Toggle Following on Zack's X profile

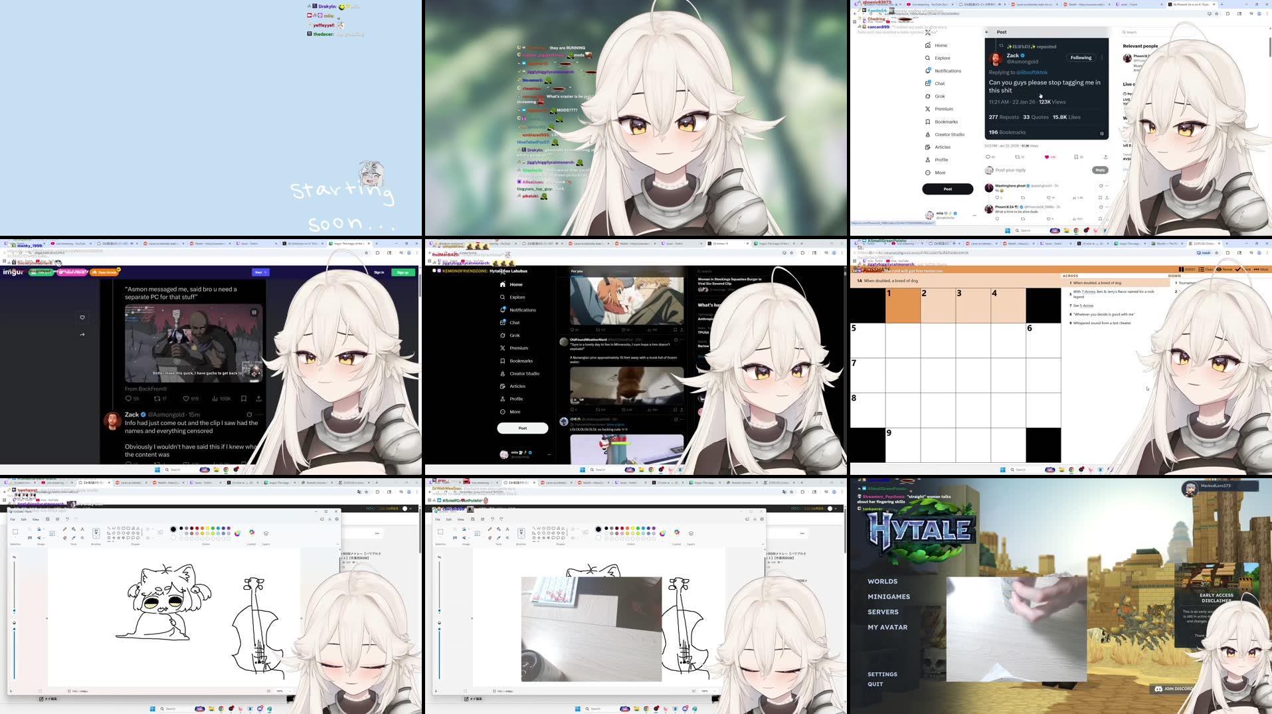pos(1081,58)
